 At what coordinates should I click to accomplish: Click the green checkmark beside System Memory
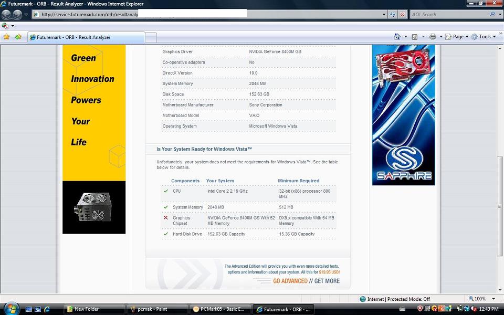(166, 207)
